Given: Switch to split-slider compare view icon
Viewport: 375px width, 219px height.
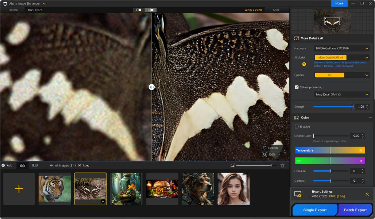Looking at the screenshot, I should (x=139, y=10).
